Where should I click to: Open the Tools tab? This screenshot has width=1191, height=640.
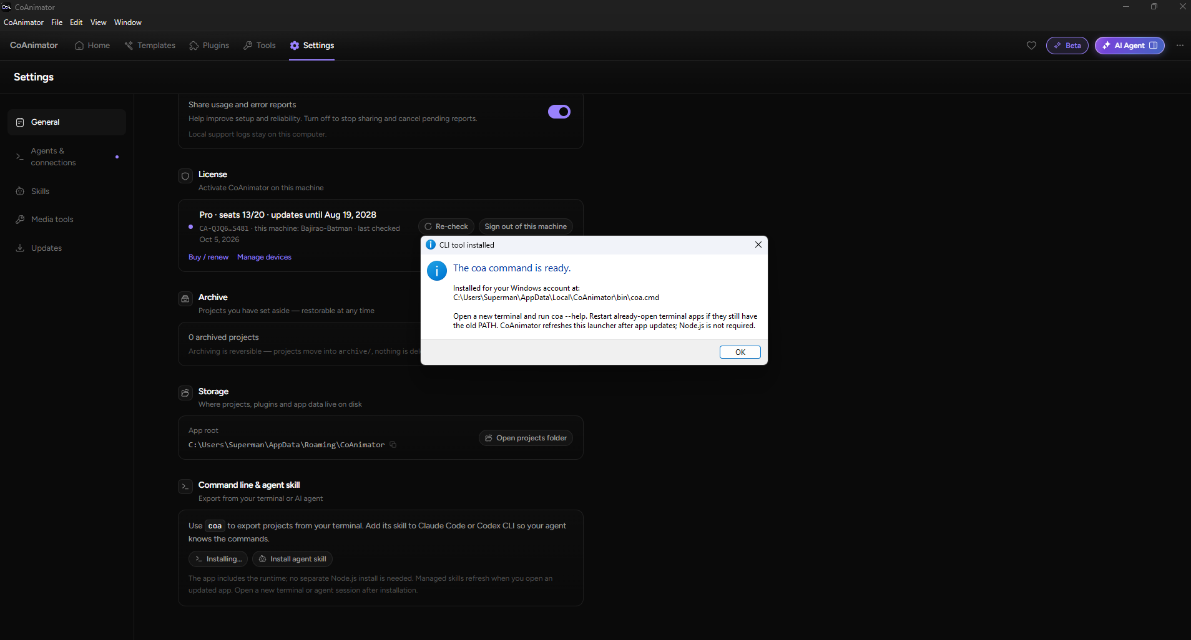pos(260,46)
